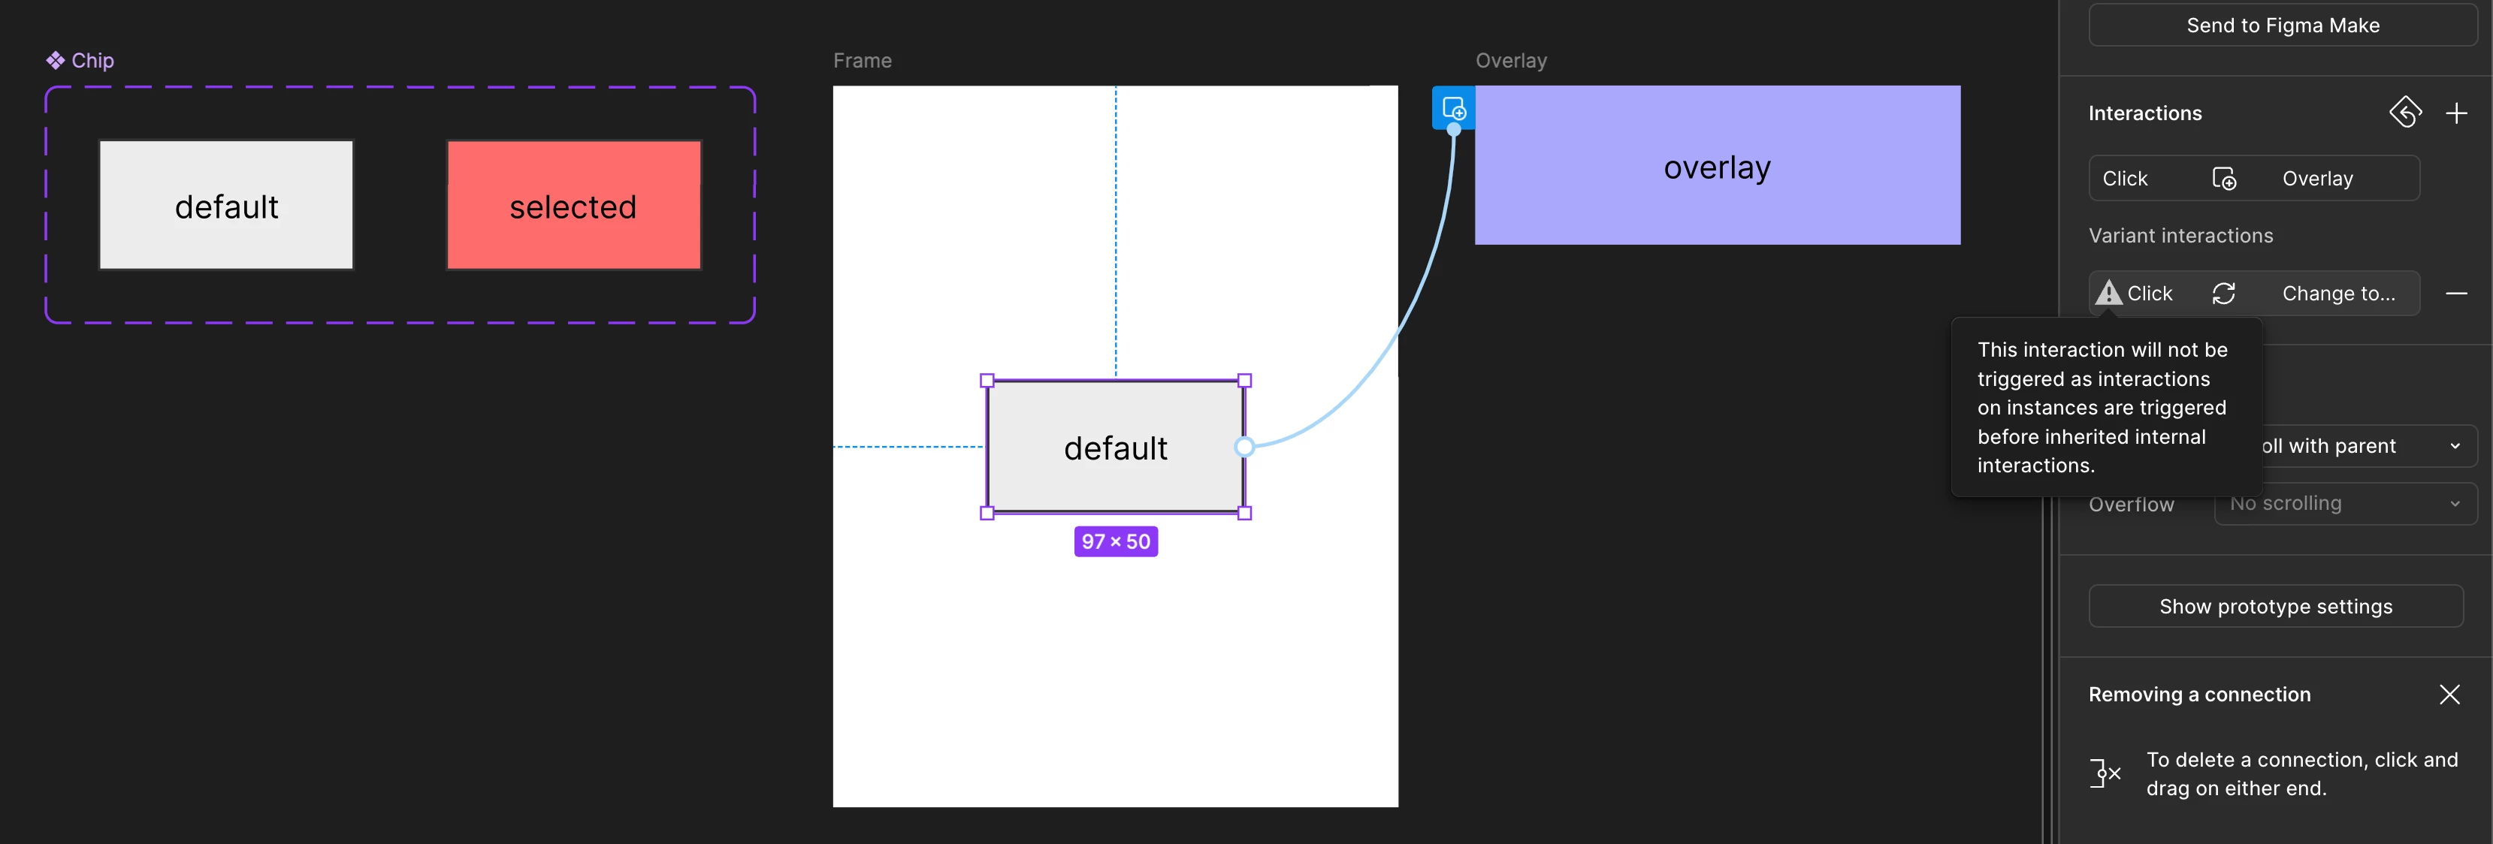Click the prototype connection node on default instance
The image size is (2493, 844).
coord(1244,447)
